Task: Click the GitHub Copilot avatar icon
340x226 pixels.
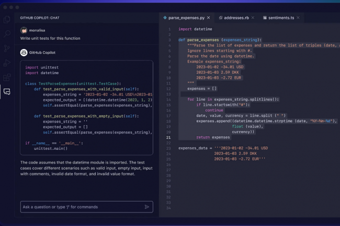Action: 24,52
